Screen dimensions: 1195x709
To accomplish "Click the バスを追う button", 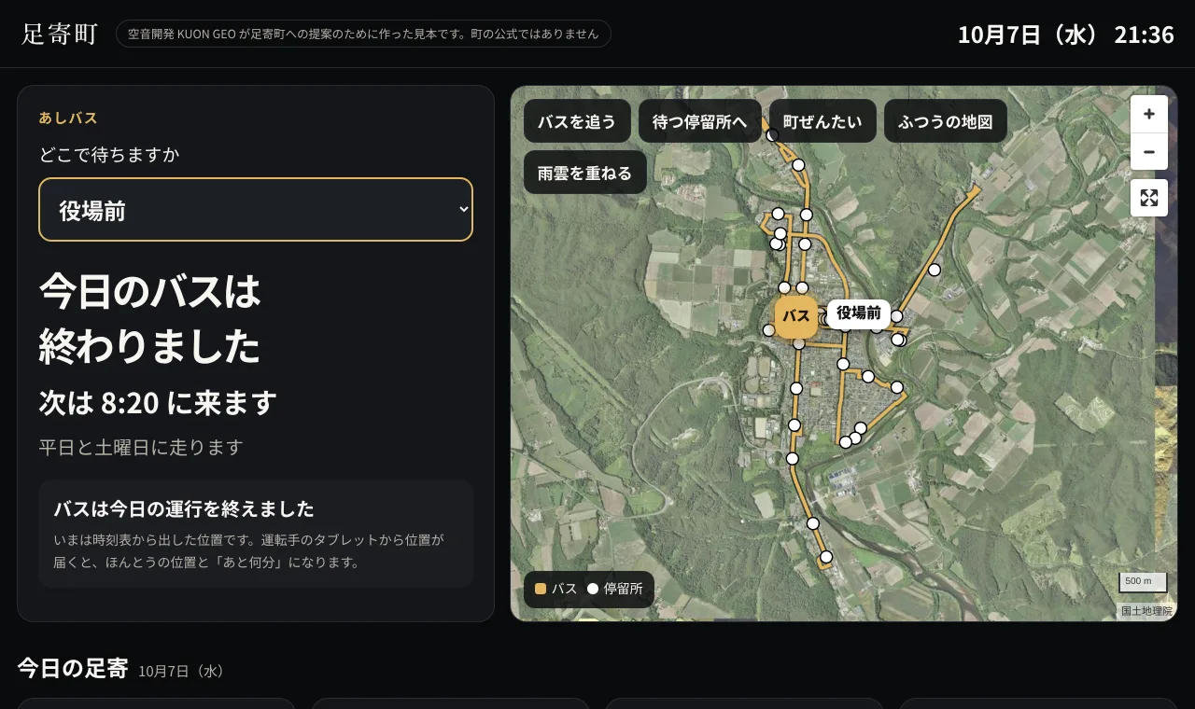I will pos(577,121).
